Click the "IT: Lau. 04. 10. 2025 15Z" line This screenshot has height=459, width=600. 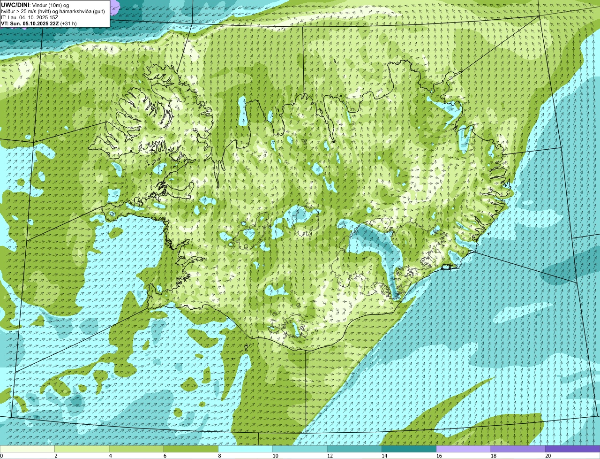pos(30,17)
